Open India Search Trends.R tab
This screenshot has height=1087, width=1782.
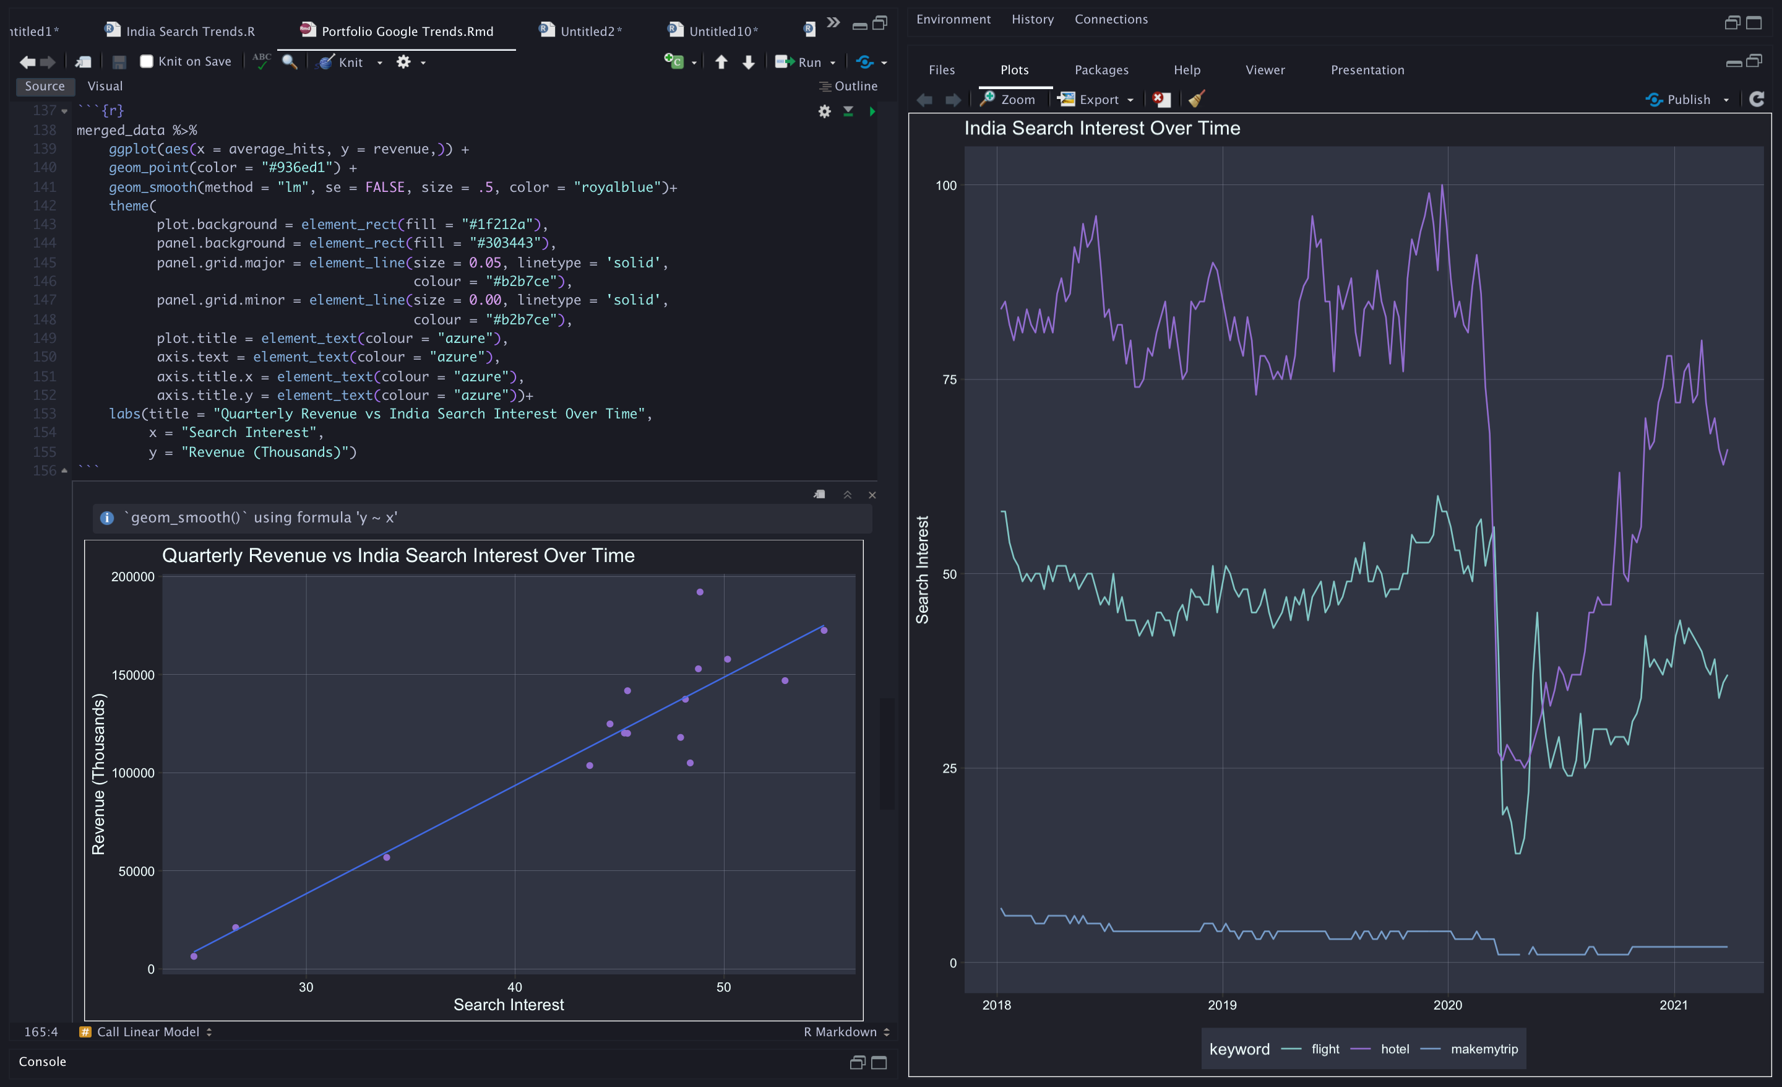pyautogui.click(x=181, y=31)
